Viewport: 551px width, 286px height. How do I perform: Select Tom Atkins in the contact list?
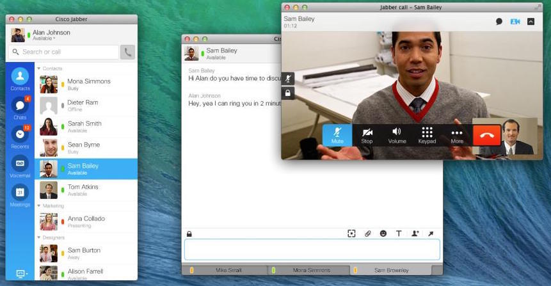click(86, 190)
